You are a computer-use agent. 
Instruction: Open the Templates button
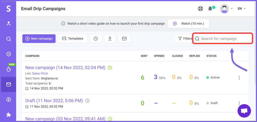point(73,38)
